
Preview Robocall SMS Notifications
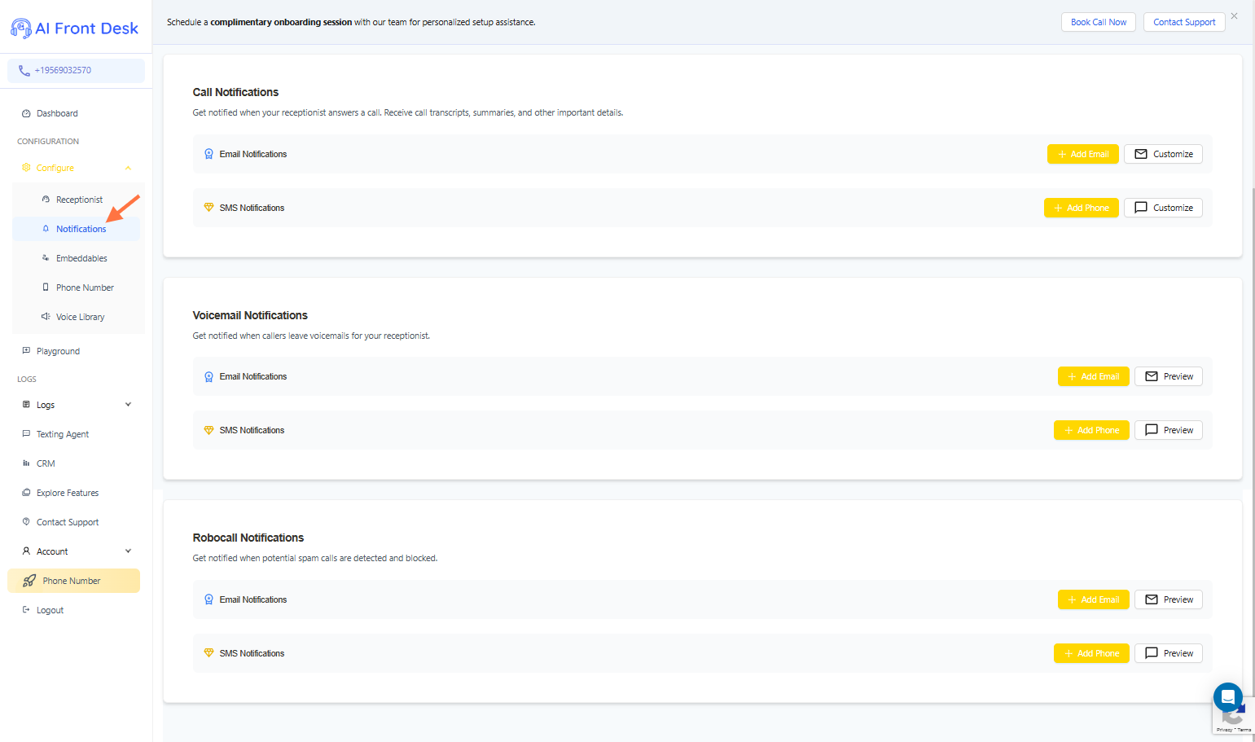(x=1168, y=653)
